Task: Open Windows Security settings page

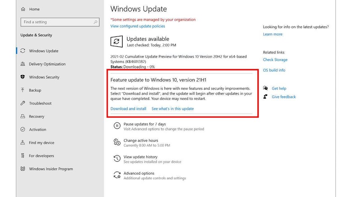Action: (44, 77)
